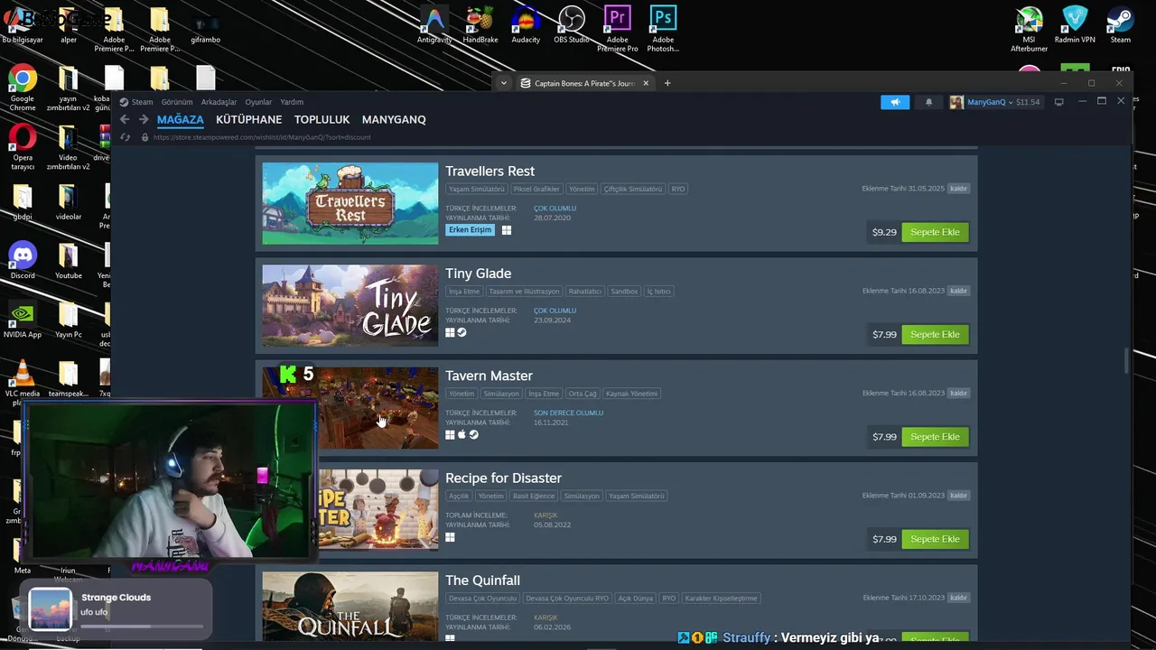Viewport: 1156px width, 650px height.
Task: Add Tavern Master to cart
Action: [935, 436]
